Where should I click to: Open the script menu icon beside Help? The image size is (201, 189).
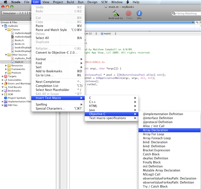pos(128,2)
